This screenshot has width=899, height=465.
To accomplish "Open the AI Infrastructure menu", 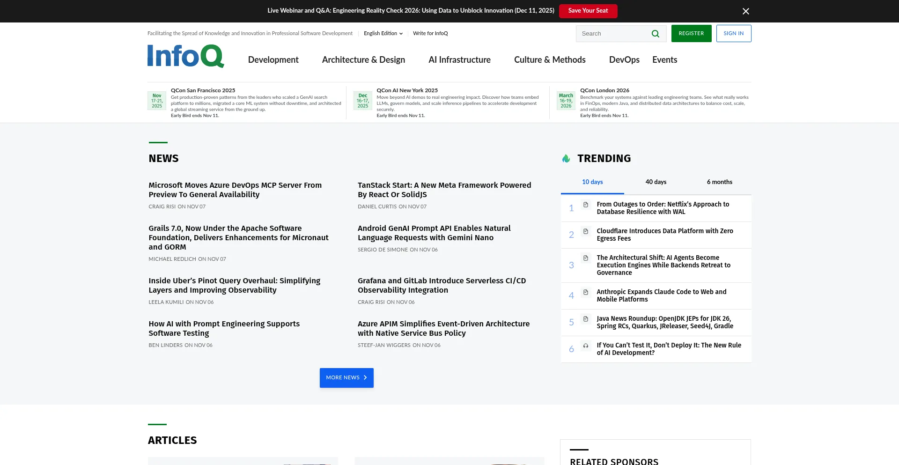I will 459,60.
